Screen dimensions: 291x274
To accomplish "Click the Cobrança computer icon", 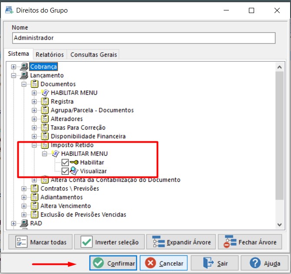I will (24, 67).
